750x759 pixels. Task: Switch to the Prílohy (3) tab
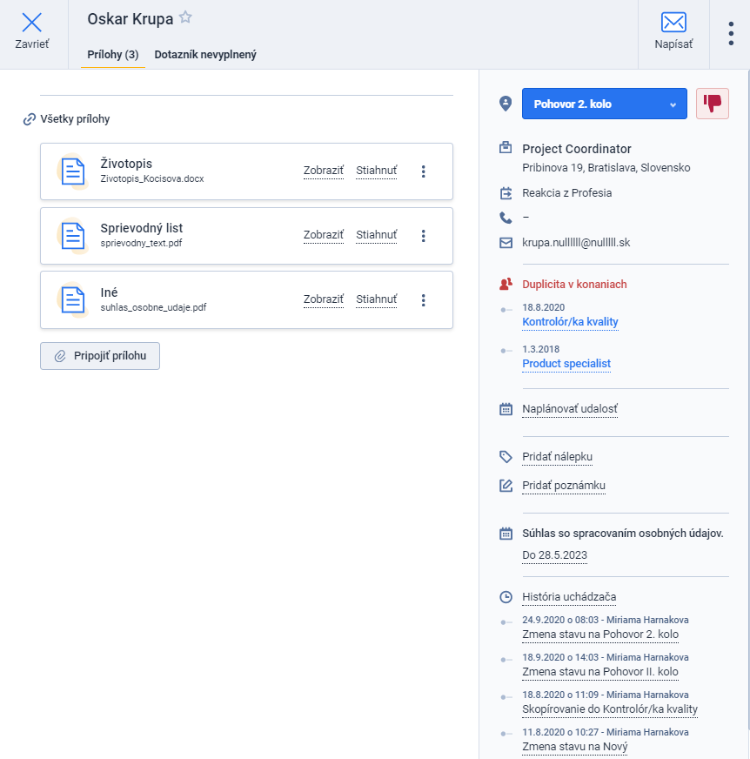point(113,55)
